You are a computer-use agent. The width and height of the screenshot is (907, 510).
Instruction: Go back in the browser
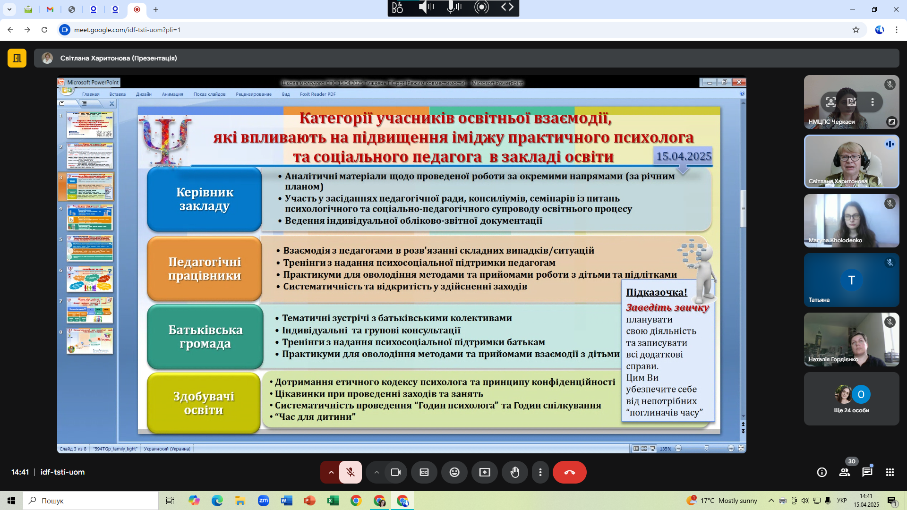click(10, 30)
